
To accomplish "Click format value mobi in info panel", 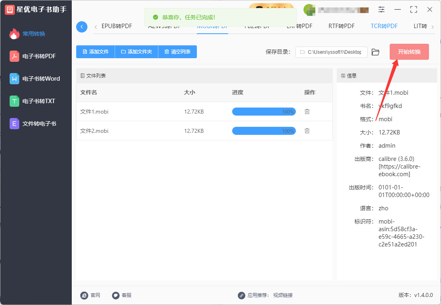I will 385,119.
